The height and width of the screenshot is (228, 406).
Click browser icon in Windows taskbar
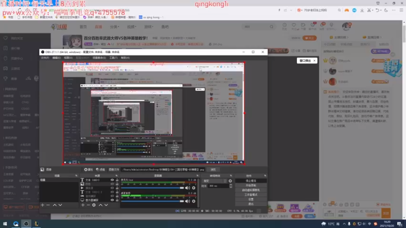pyautogui.click(x=16, y=223)
